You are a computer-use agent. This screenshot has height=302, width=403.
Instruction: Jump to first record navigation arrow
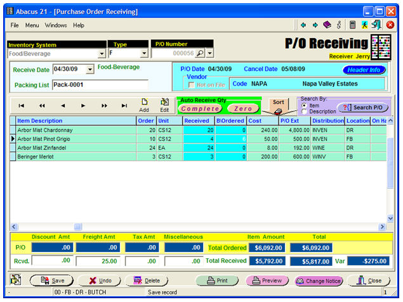(22, 106)
